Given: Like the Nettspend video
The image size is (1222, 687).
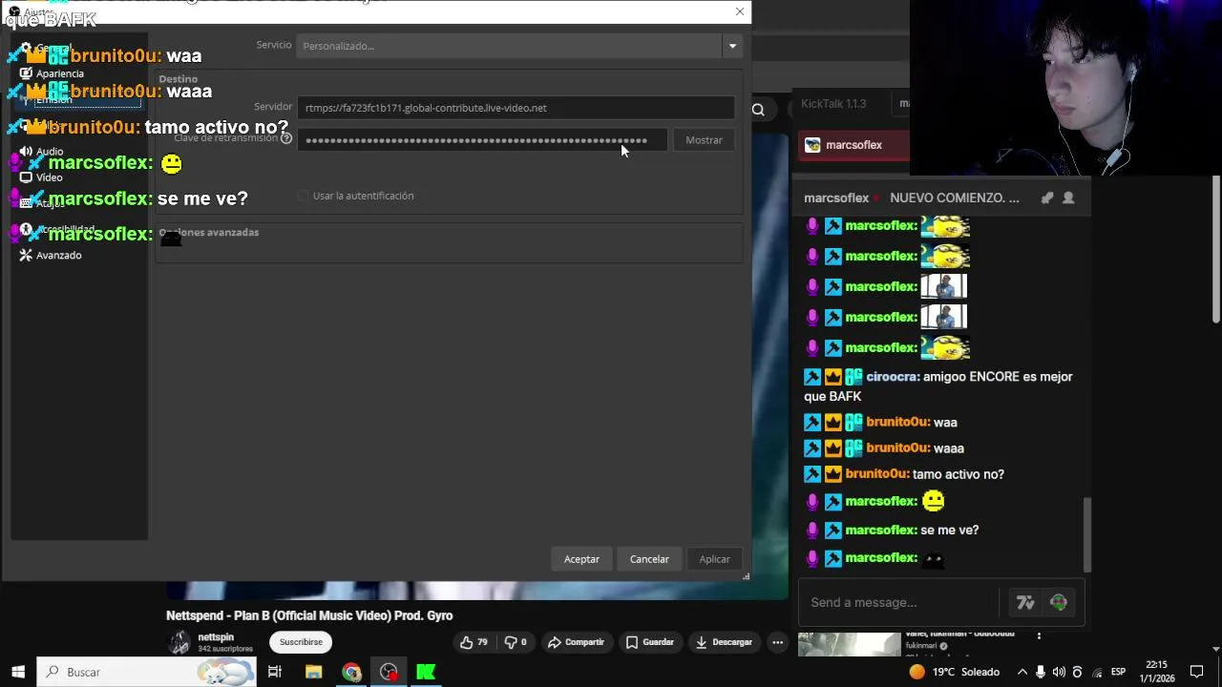Looking at the screenshot, I should [x=474, y=642].
